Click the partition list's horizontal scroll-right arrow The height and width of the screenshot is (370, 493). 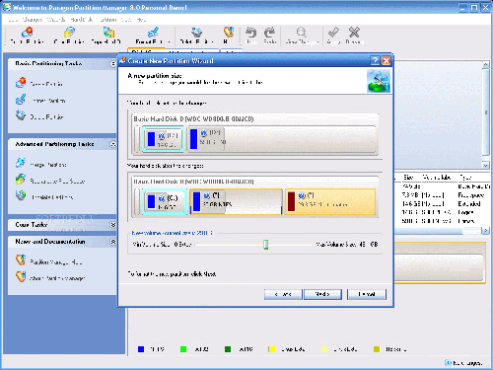tap(485, 231)
